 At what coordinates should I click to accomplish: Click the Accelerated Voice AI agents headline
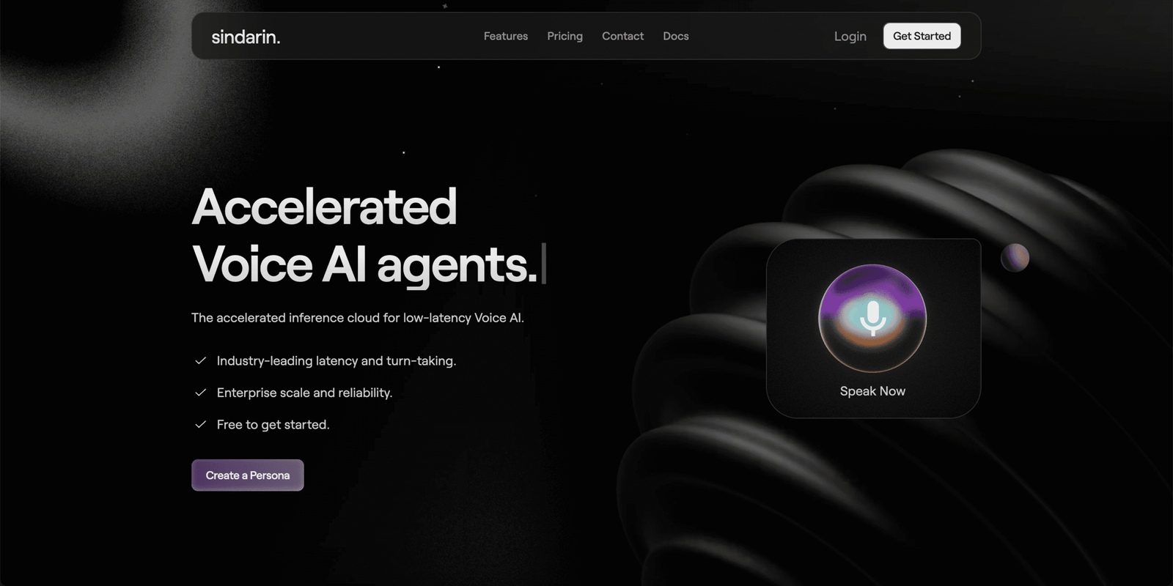[365, 235]
